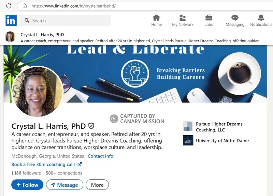Open the large round profile photo
Image resolution: width=273 pixels, height=196 pixels.
pyautogui.click(x=37, y=91)
